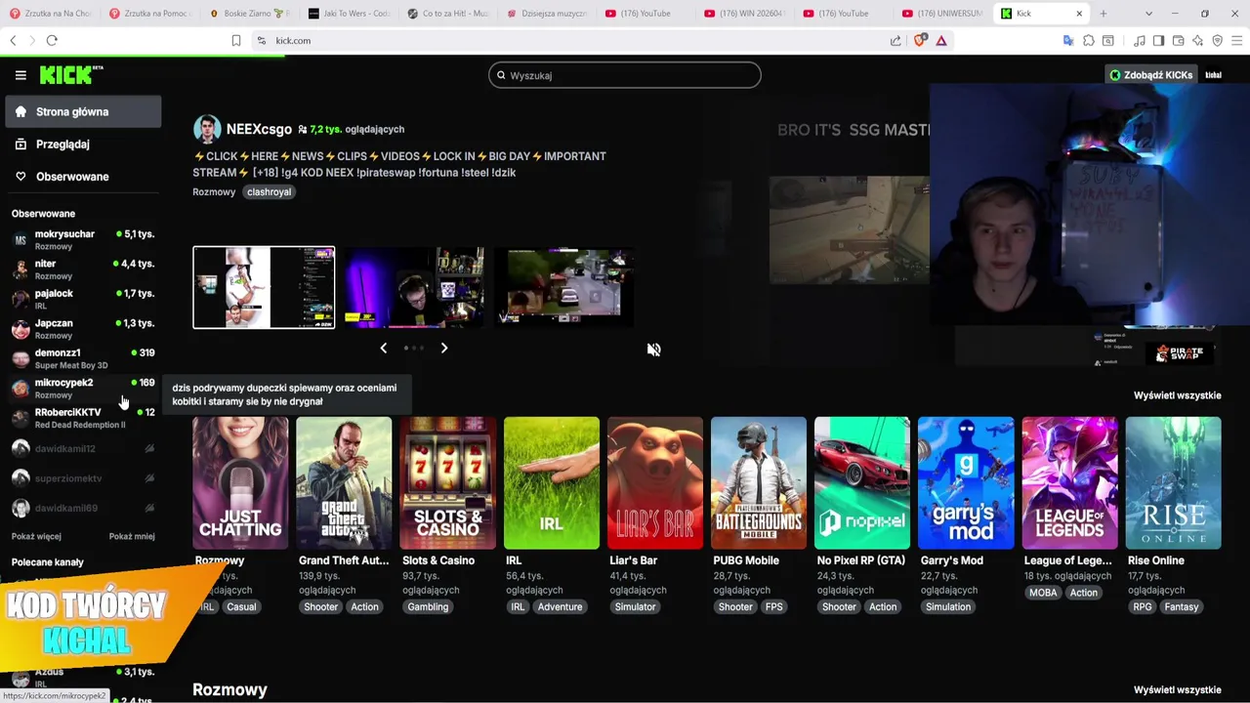Open the browser main menu icon
The height and width of the screenshot is (703, 1250).
click(x=1236, y=40)
